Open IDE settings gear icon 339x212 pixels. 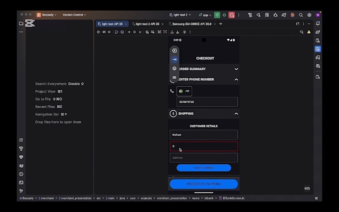(x=310, y=15)
